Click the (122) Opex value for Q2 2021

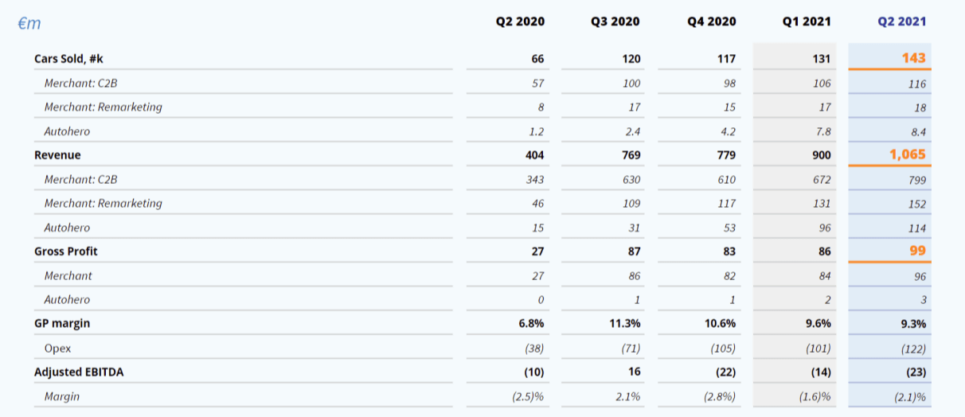(x=911, y=348)
